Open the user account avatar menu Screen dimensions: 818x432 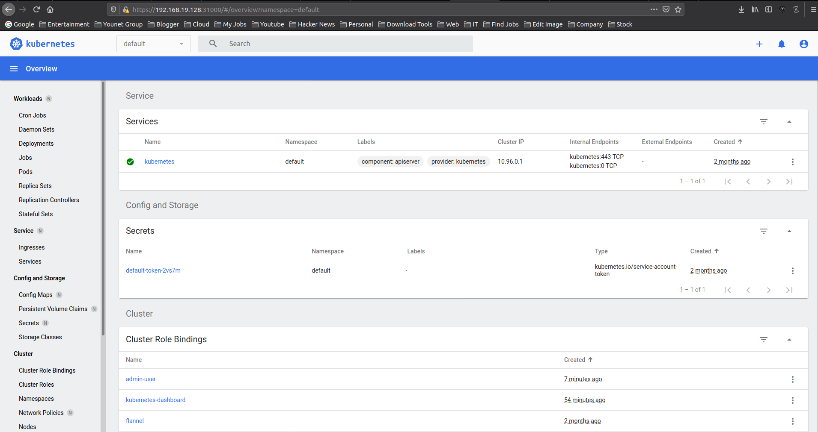coord(804,44)
